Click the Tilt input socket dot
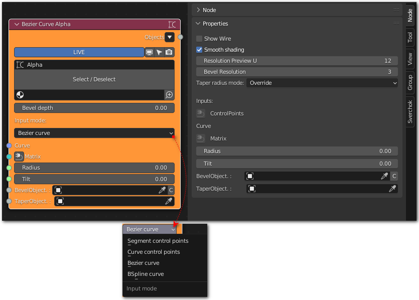The image size is (419, 300). [9, 179]
